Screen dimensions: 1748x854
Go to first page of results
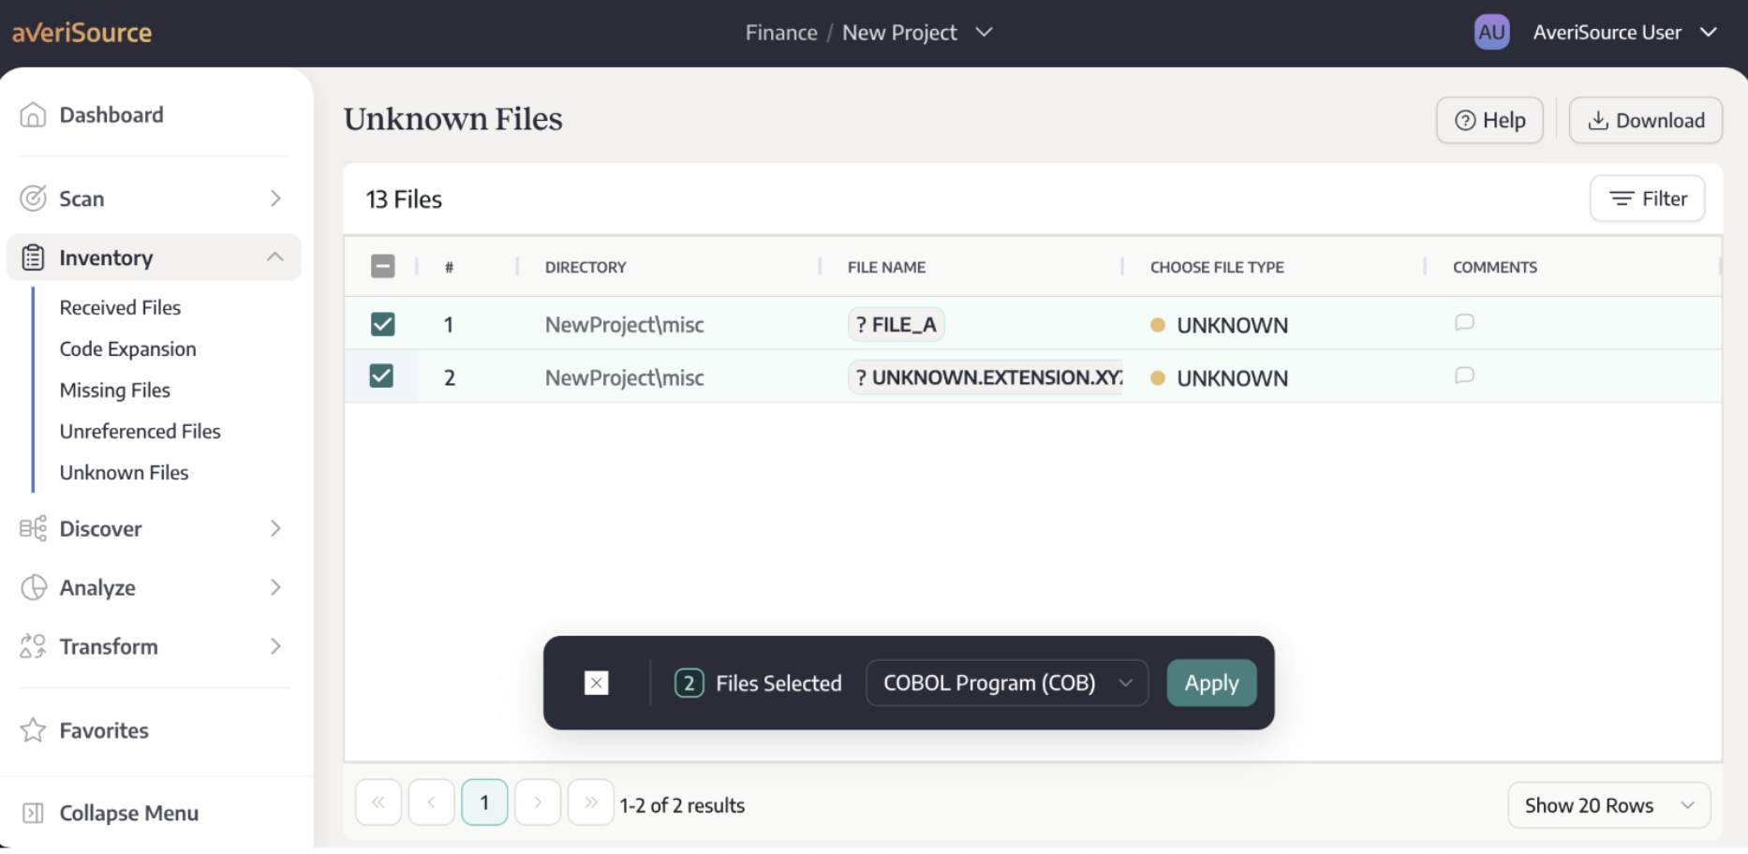[378, 802]
